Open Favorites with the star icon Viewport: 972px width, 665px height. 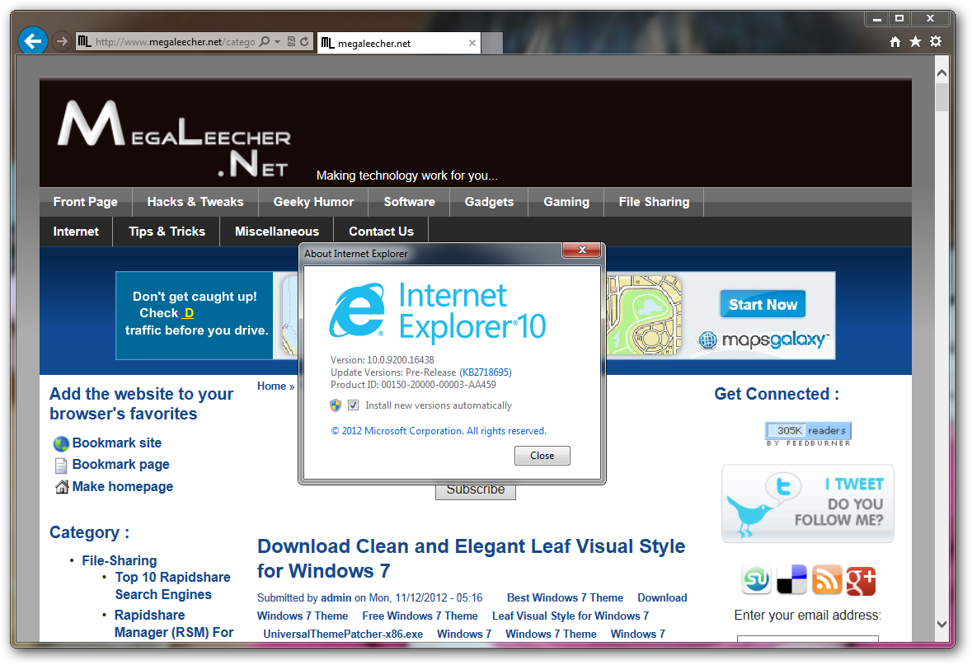pyautogui.click(x=915, y=41)
